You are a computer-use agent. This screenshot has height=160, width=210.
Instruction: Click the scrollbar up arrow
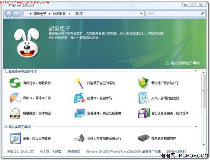204,72
